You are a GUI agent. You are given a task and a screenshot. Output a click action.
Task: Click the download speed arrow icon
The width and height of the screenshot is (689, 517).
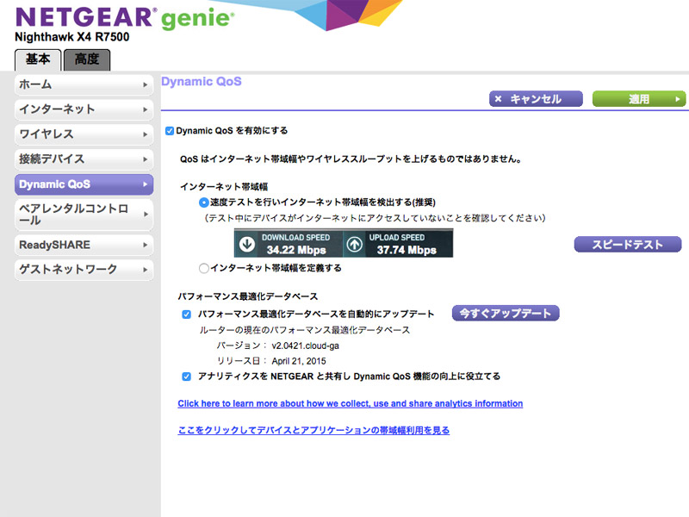(x=247, y=244)
